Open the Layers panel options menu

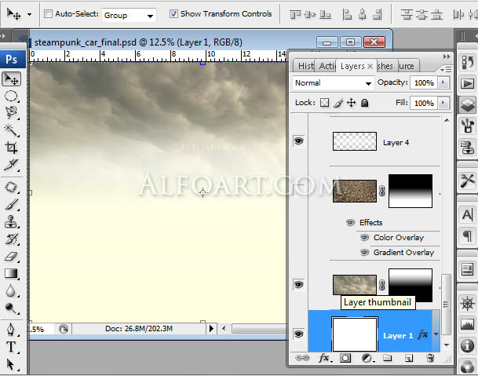pos(446,70)
